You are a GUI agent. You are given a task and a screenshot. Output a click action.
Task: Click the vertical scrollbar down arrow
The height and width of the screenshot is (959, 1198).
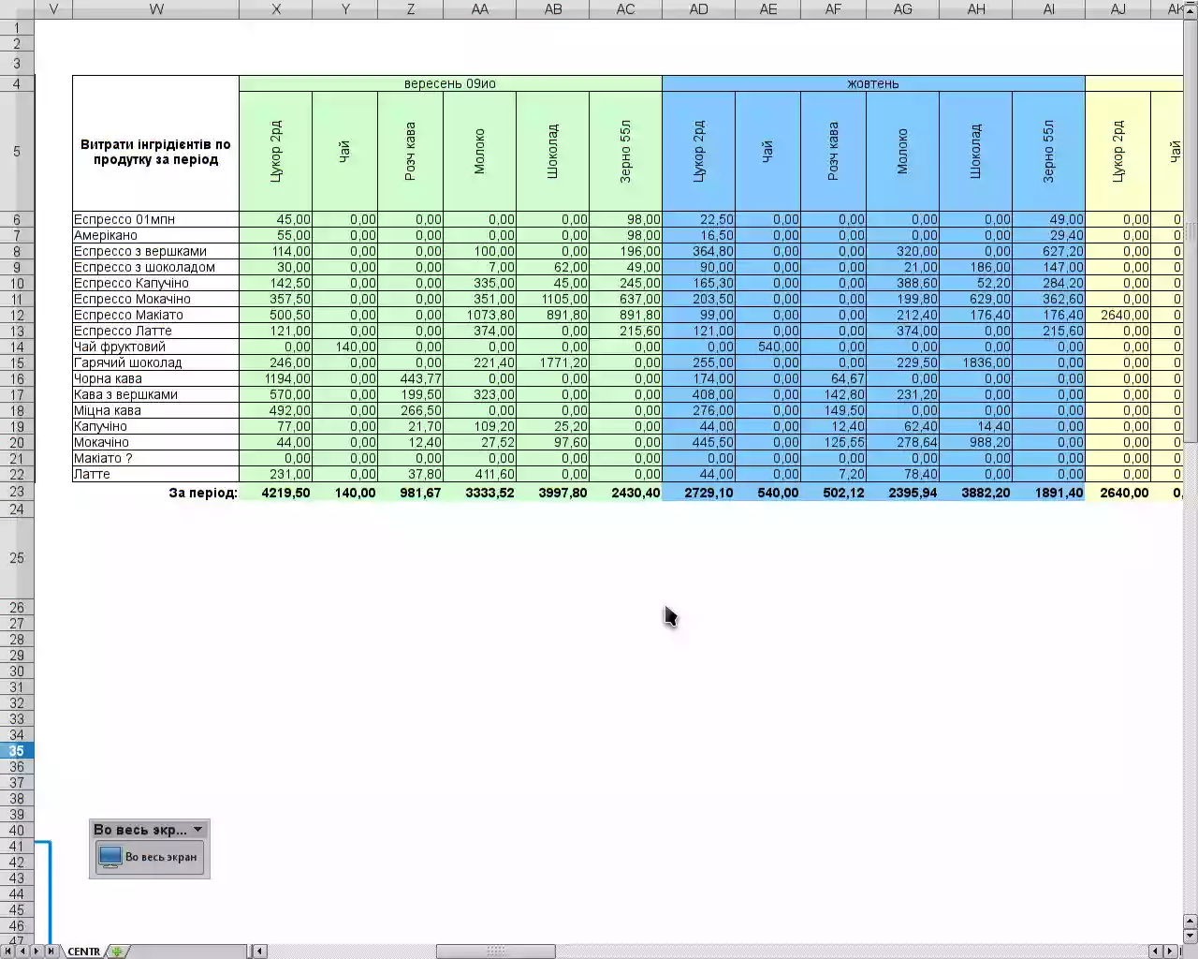(x=1191, y=936)
